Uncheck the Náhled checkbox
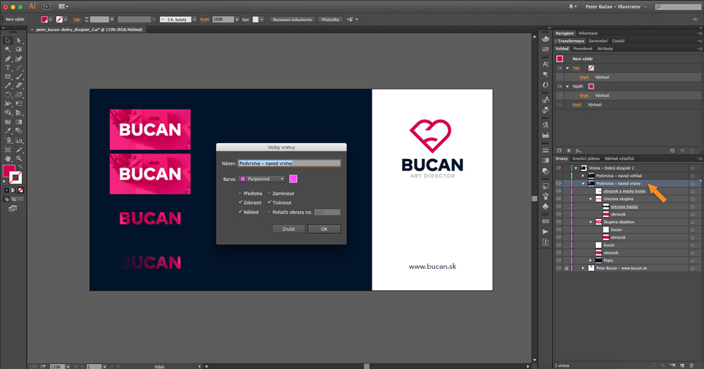The height and width of the screenshot is (369, 704). [240, 212]
